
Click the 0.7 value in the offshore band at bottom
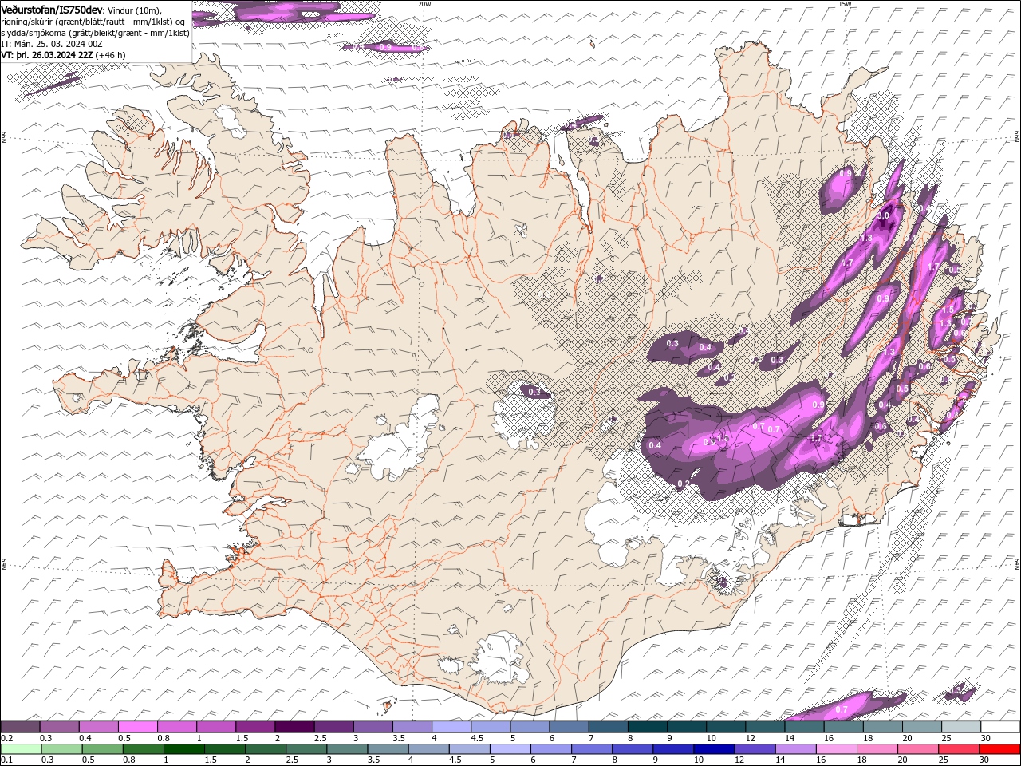(842, 709)
